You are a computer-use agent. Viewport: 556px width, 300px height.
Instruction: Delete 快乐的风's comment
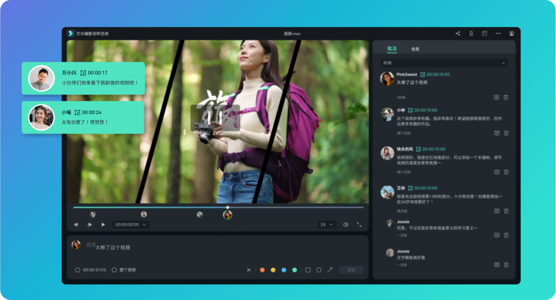pos(506,172)
